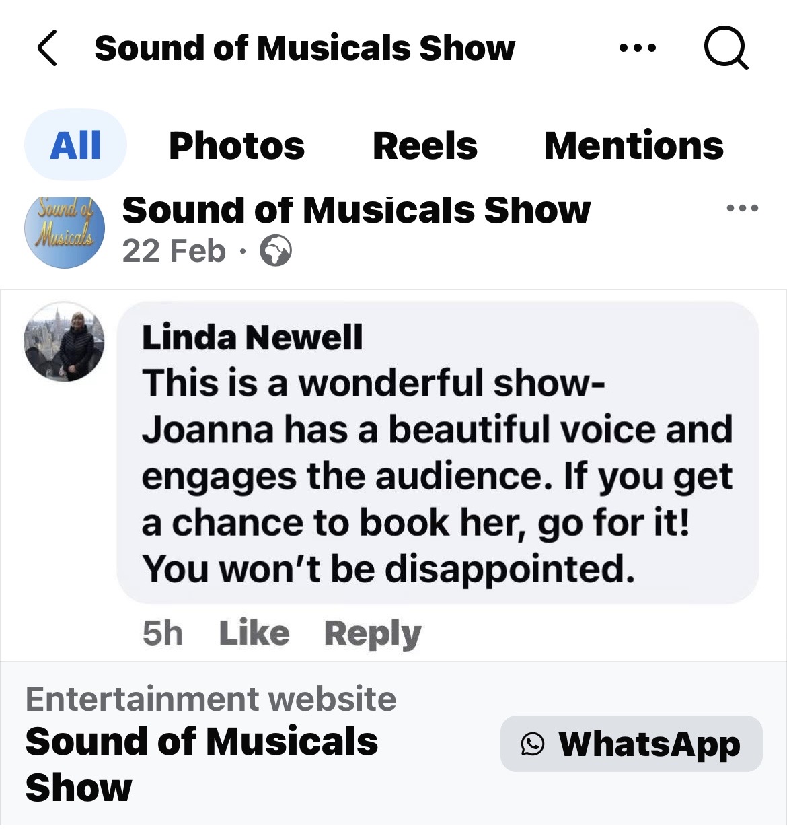
Task: Click the 5h comment timestamp
Action: pyautogui.click(x=162, y=633)
